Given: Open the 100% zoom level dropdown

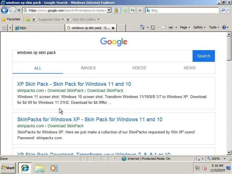Looking at the screenshot, I should click(x=224, y=159).
